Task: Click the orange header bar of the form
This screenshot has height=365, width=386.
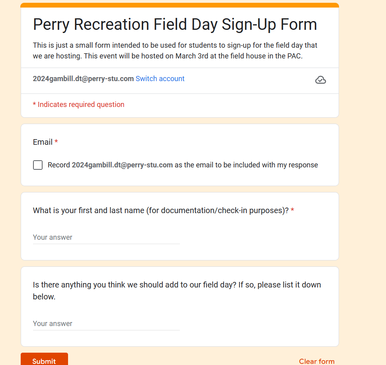Action: (179, 5)
